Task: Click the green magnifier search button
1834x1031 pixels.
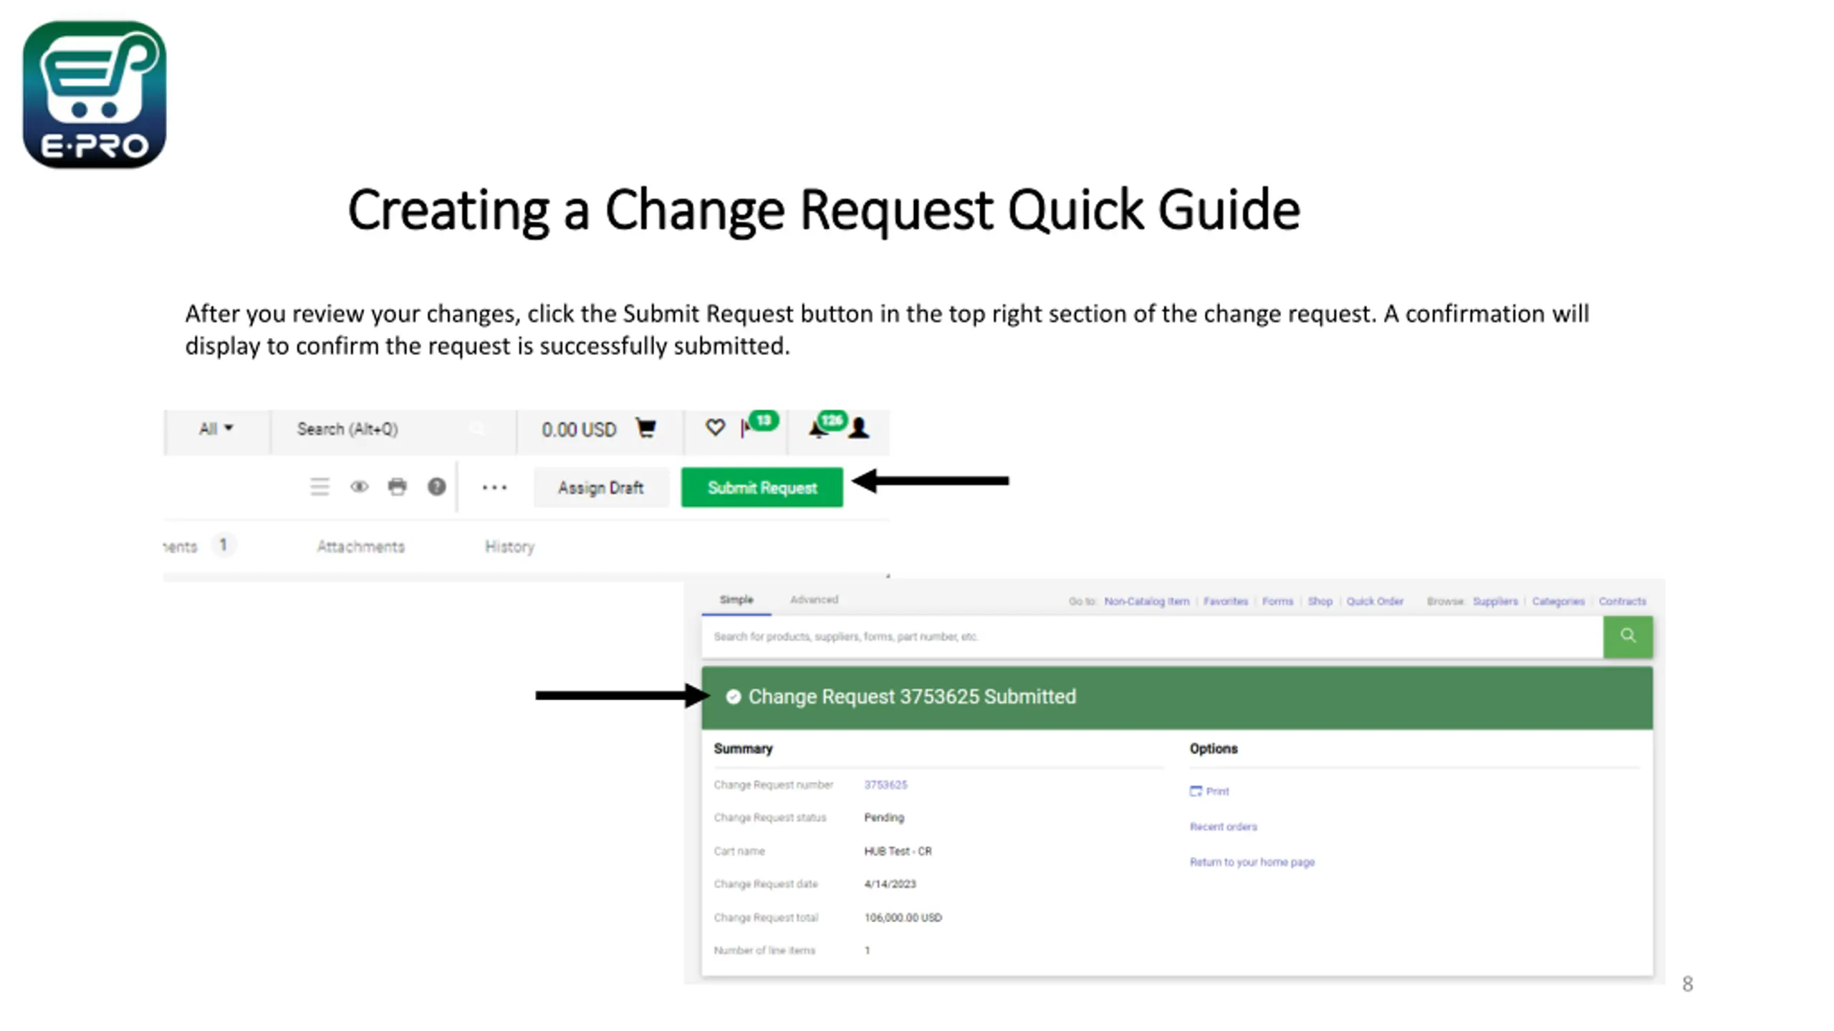Action: 1628,636
